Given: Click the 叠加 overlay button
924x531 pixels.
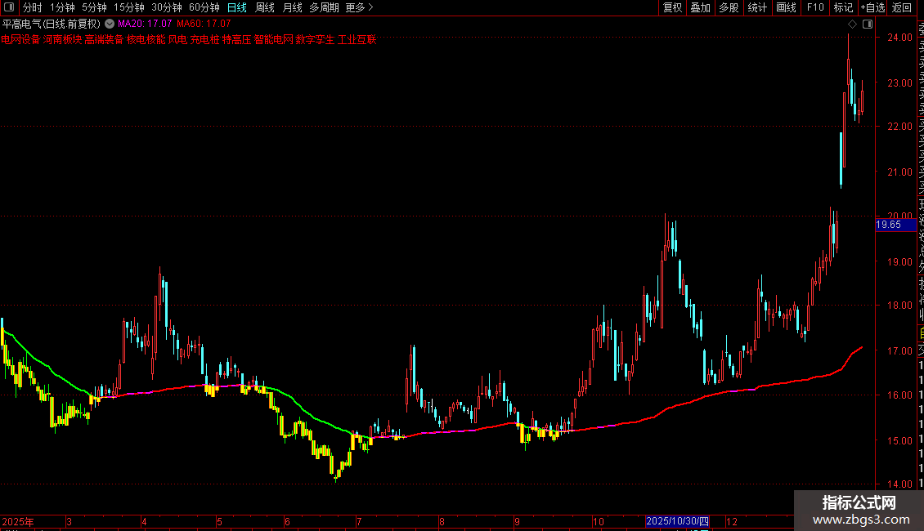Looking at the screenshot, I should (x=701, y=7).
